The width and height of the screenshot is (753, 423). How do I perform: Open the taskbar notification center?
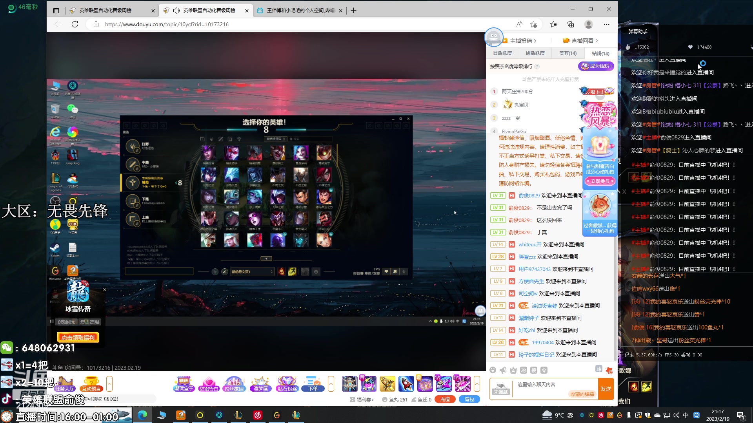741,416
